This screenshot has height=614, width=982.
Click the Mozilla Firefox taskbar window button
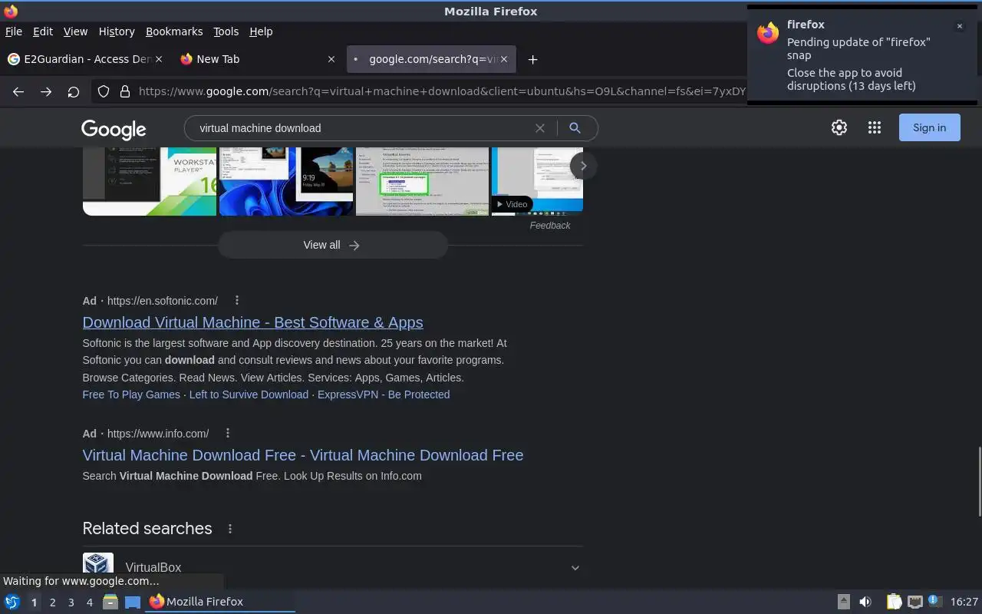coord(220,602)
